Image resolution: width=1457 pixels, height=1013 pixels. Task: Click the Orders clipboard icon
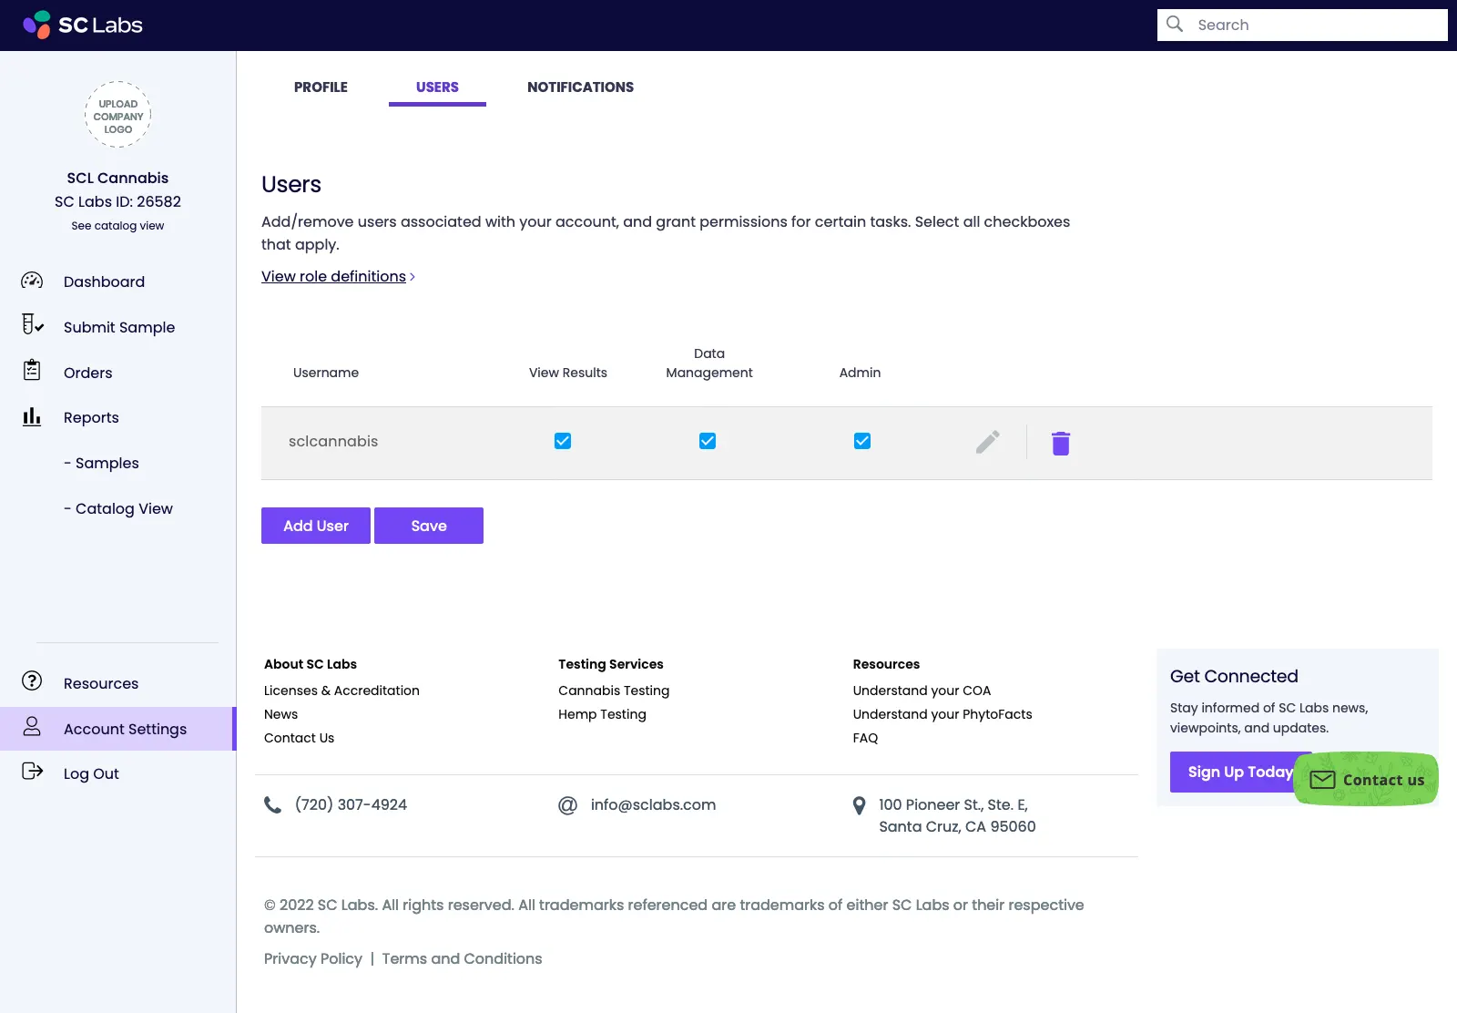pos(32,370)
